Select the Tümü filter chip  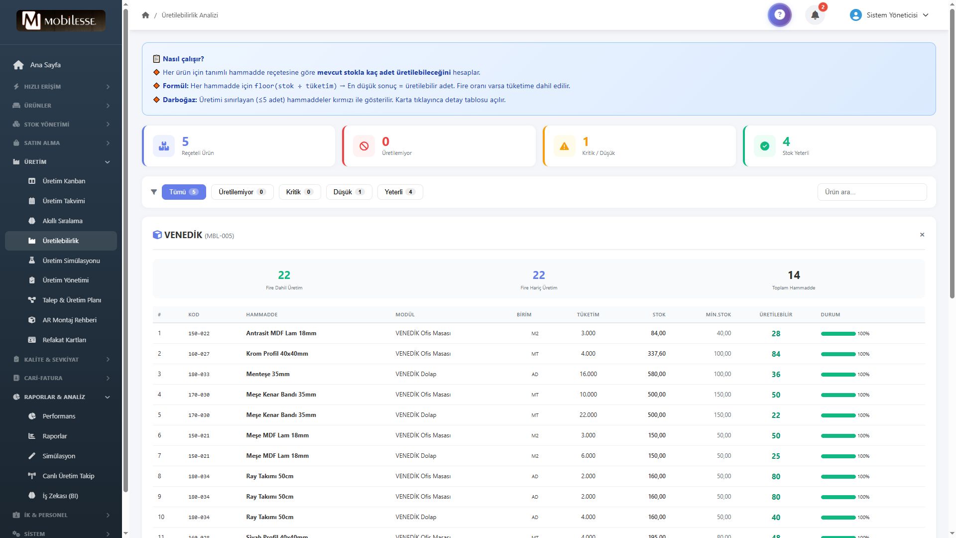click(x=183, y=192)
